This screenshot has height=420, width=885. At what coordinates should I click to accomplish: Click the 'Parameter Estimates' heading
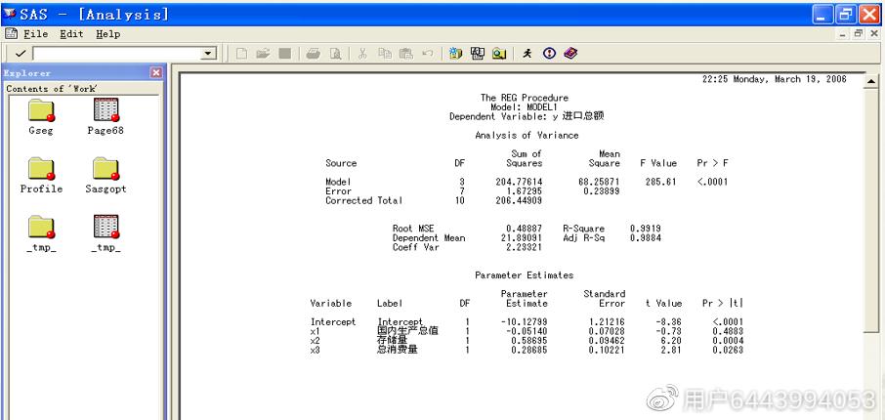click(525, 275)
